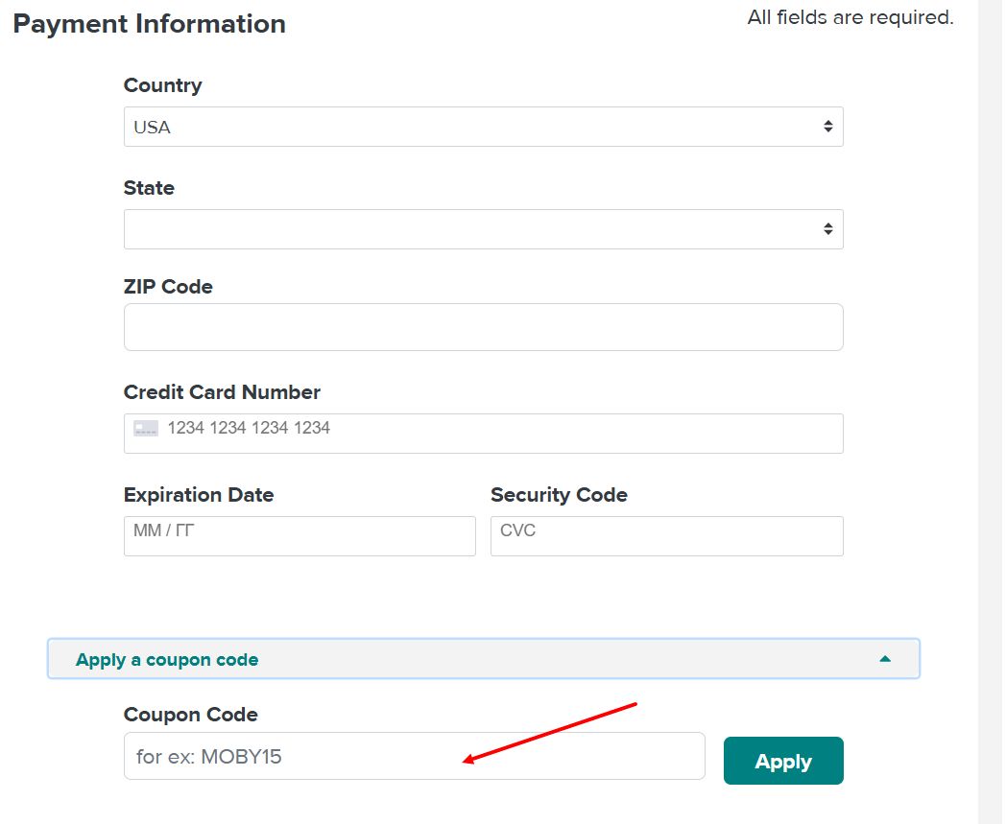Click the All fields are required notice
1006x824 pixels.
pyautogui.click(x=849, y=16)
